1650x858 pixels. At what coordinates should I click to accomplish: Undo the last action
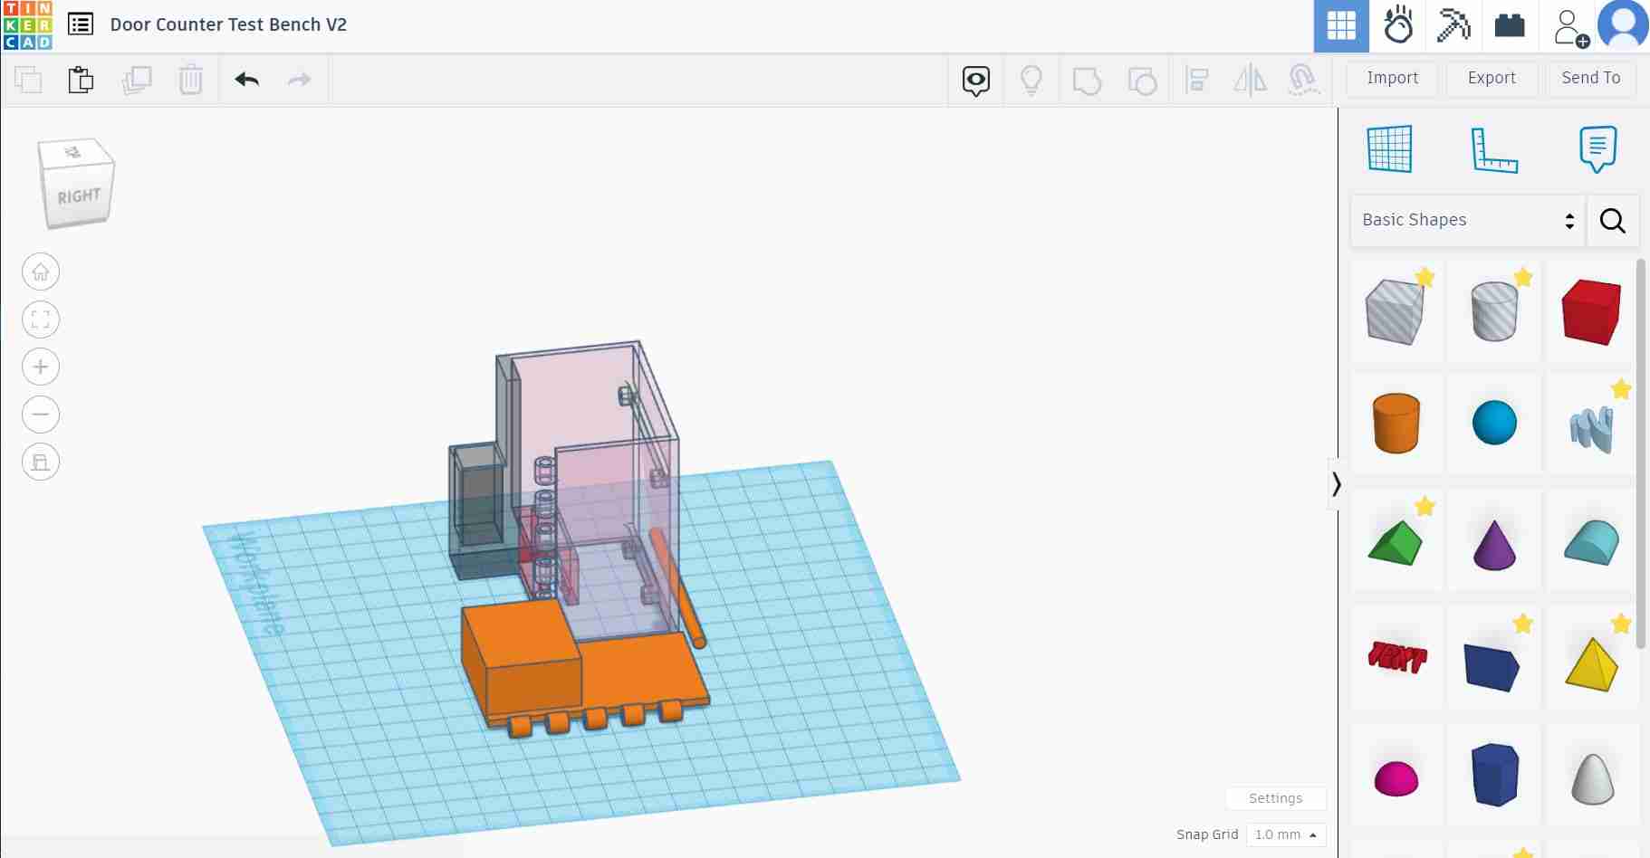tap(245, 80)
